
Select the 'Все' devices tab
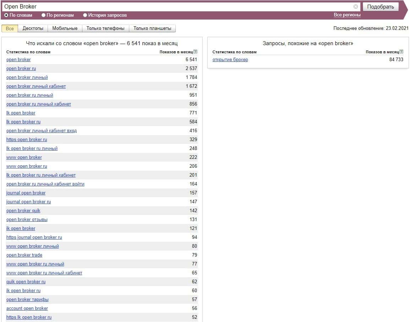[10, 28]
